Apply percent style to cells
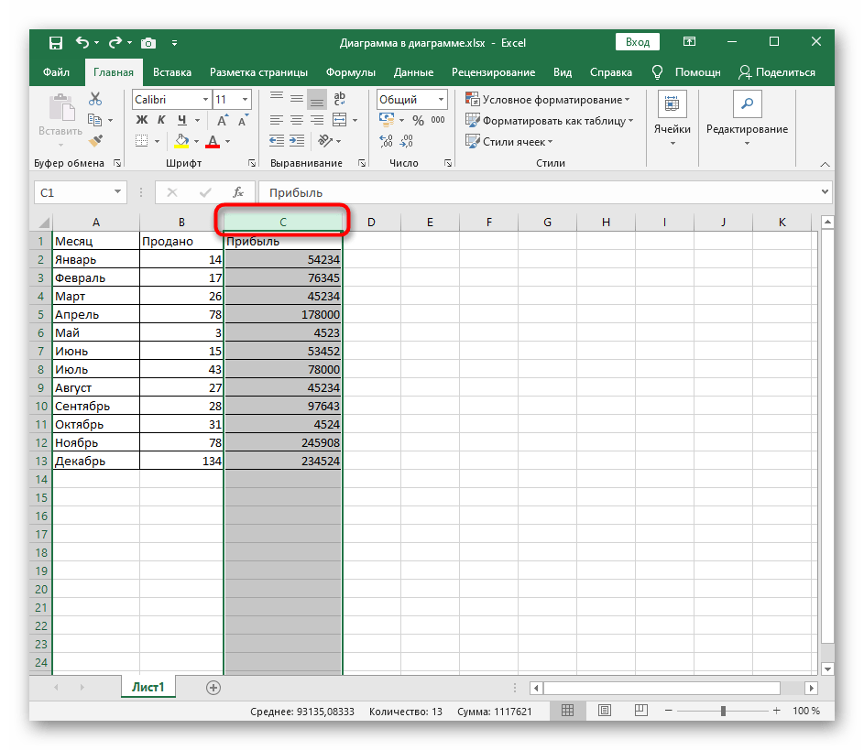This screenshot has width=864, height=750. (x=418, y=120)
